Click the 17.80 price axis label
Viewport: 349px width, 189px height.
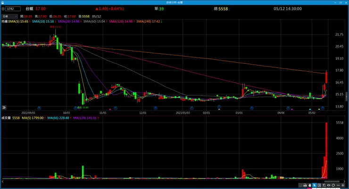339,70
